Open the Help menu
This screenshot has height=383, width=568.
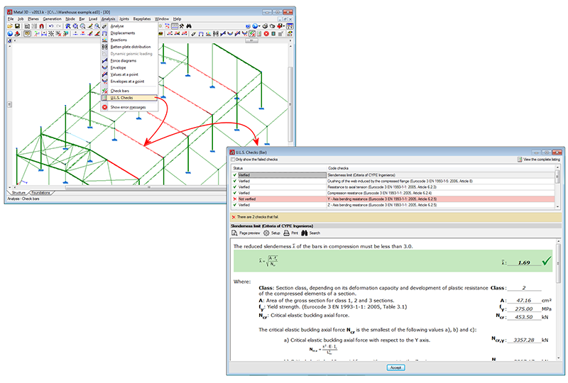click(x=177, y=19)
